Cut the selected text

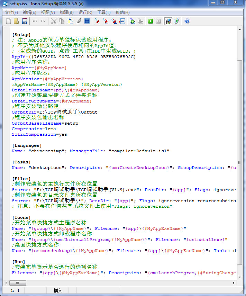pyautogui.click(x=54, y=21)
